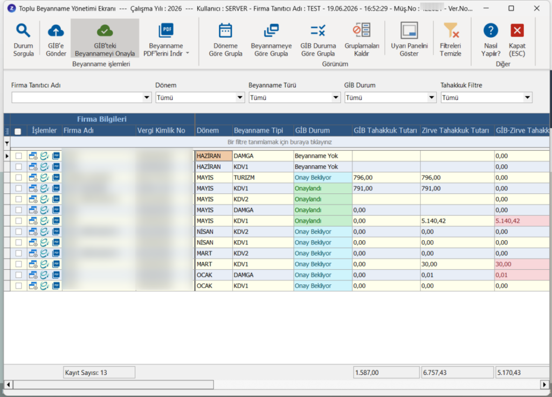Click Filtreleri Temizle funnel icon
This screenshot has height=397, width=552.
[x=451, y=30]
